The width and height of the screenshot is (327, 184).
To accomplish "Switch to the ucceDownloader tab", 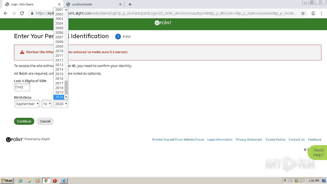I will 93,4.
